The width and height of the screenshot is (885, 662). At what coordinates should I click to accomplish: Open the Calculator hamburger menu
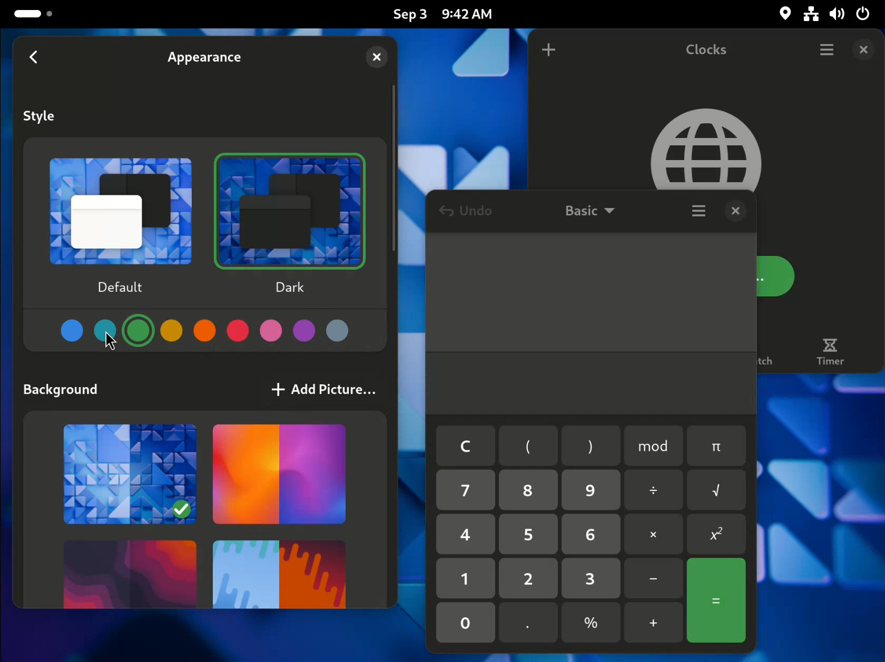[699, 211]
